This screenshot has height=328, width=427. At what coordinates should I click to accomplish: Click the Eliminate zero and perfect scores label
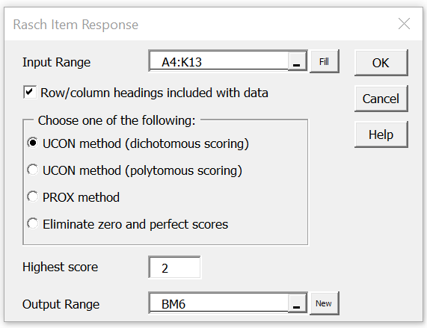coord(135,225)
